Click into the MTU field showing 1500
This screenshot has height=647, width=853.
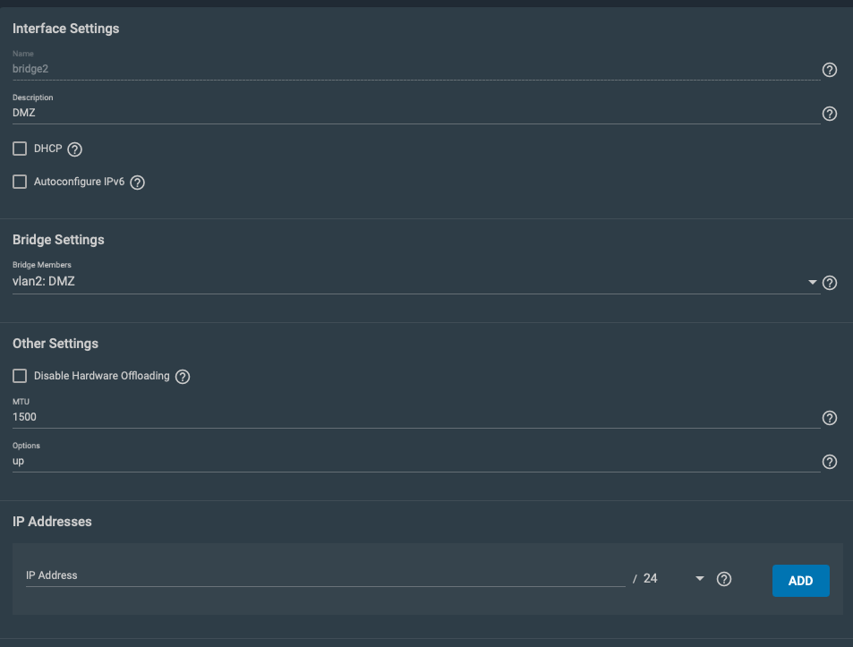[x=416, y=417]
